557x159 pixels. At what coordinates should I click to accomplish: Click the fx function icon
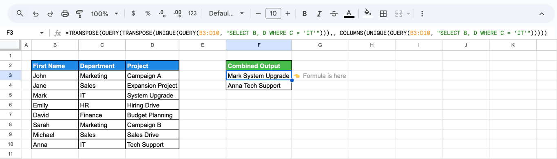(57, 33)
